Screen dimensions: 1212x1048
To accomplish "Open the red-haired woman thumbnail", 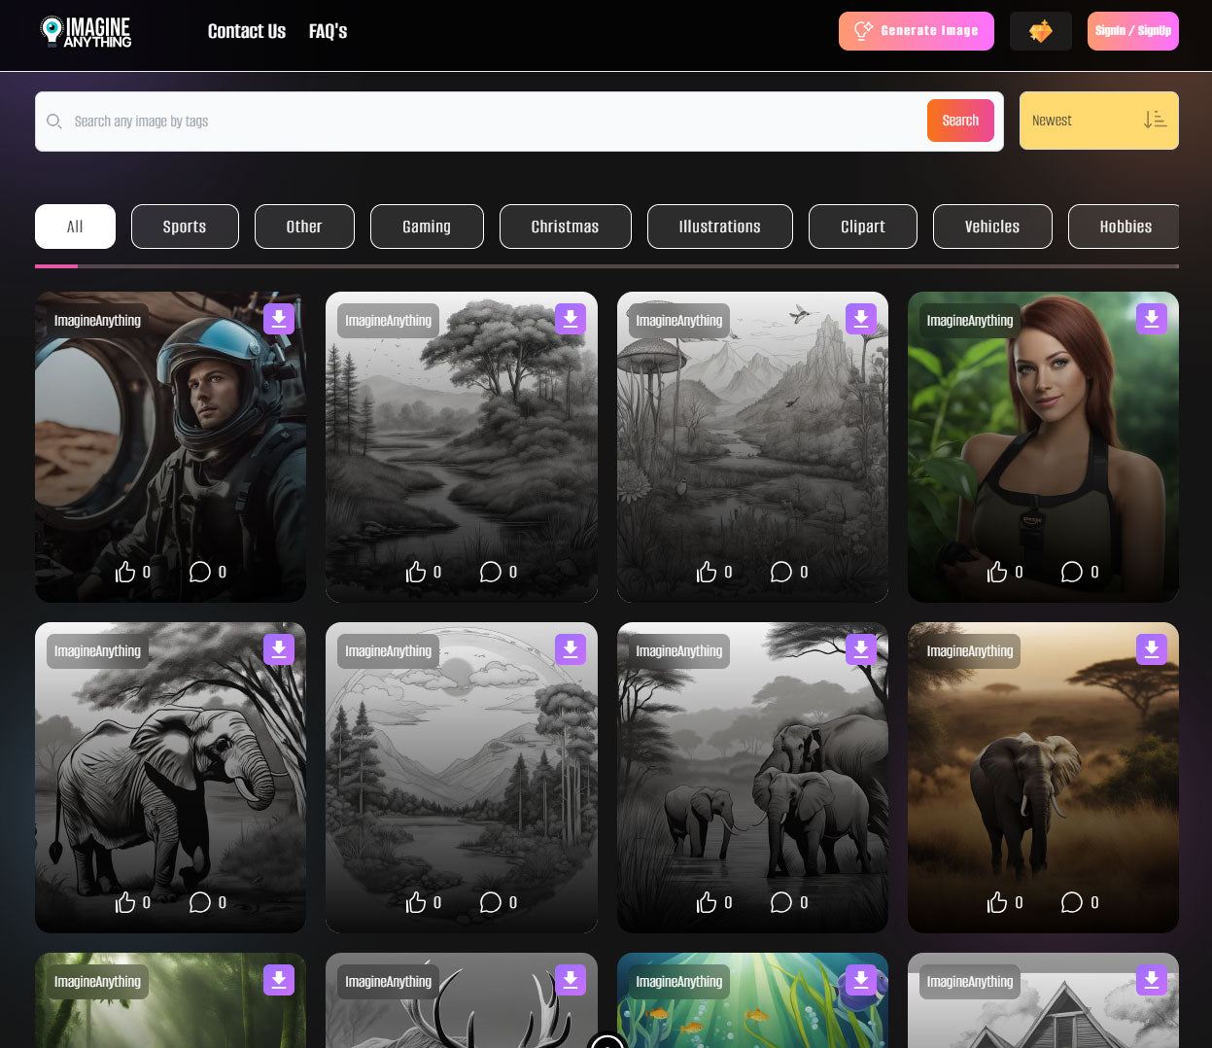I will [1043, 447].
